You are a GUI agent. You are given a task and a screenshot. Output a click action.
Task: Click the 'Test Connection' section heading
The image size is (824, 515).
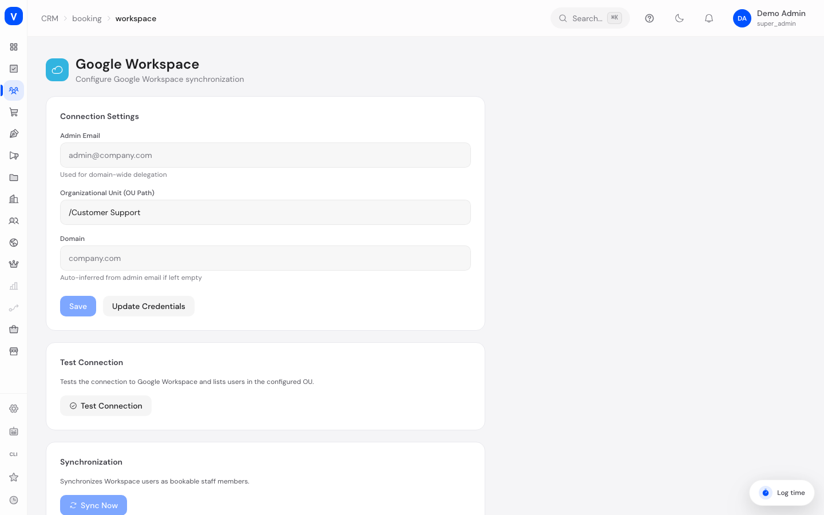pos(92,362)
